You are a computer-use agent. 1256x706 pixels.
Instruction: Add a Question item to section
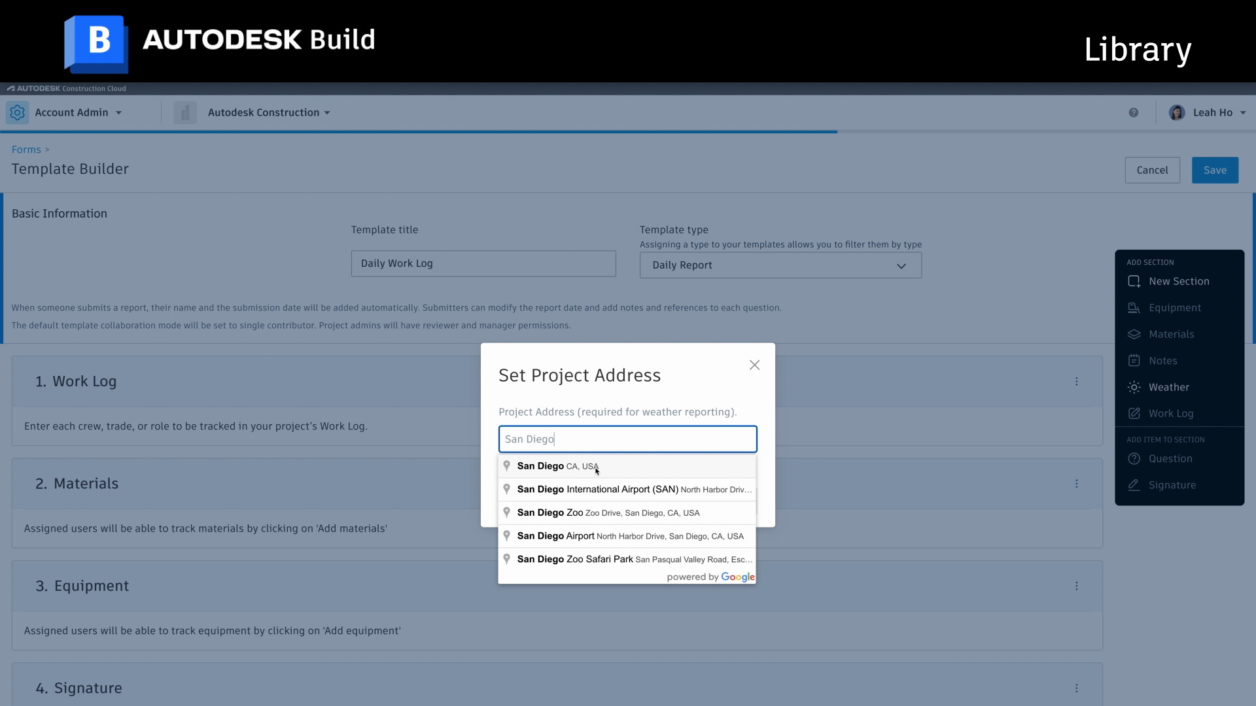pos(1170,458)
